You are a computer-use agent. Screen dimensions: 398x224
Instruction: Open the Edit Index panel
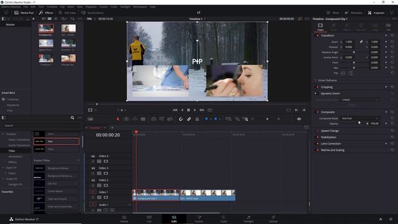tap(67, 12)
